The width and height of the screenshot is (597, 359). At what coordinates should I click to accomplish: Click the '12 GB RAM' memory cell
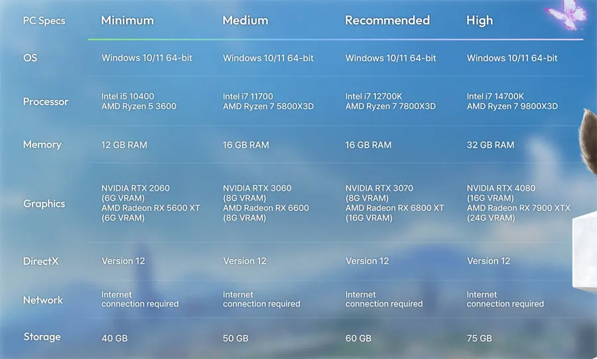pos(124,145)
